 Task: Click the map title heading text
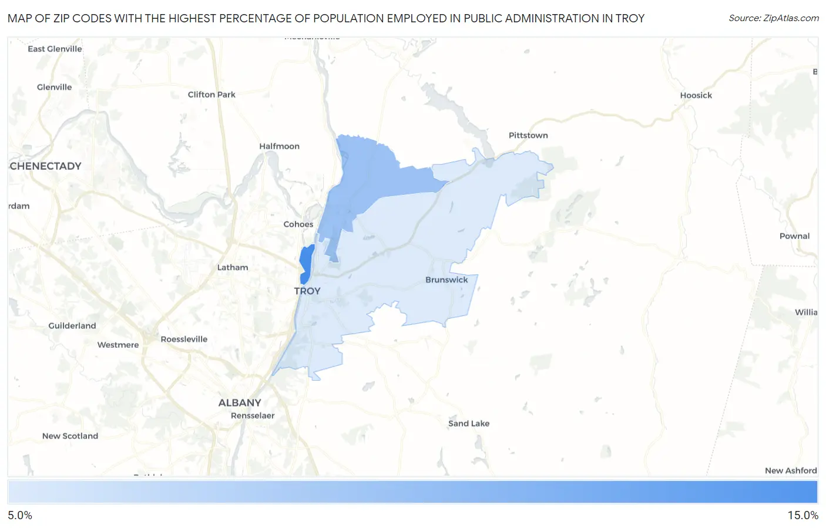point(326,18)
